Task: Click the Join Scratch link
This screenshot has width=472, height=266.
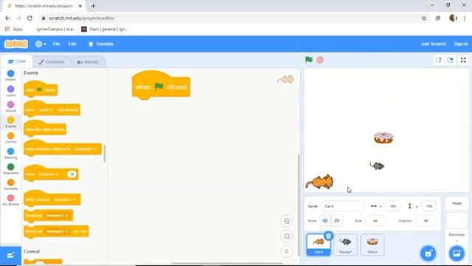Action: pyautogui.click(x=433, y=44)
